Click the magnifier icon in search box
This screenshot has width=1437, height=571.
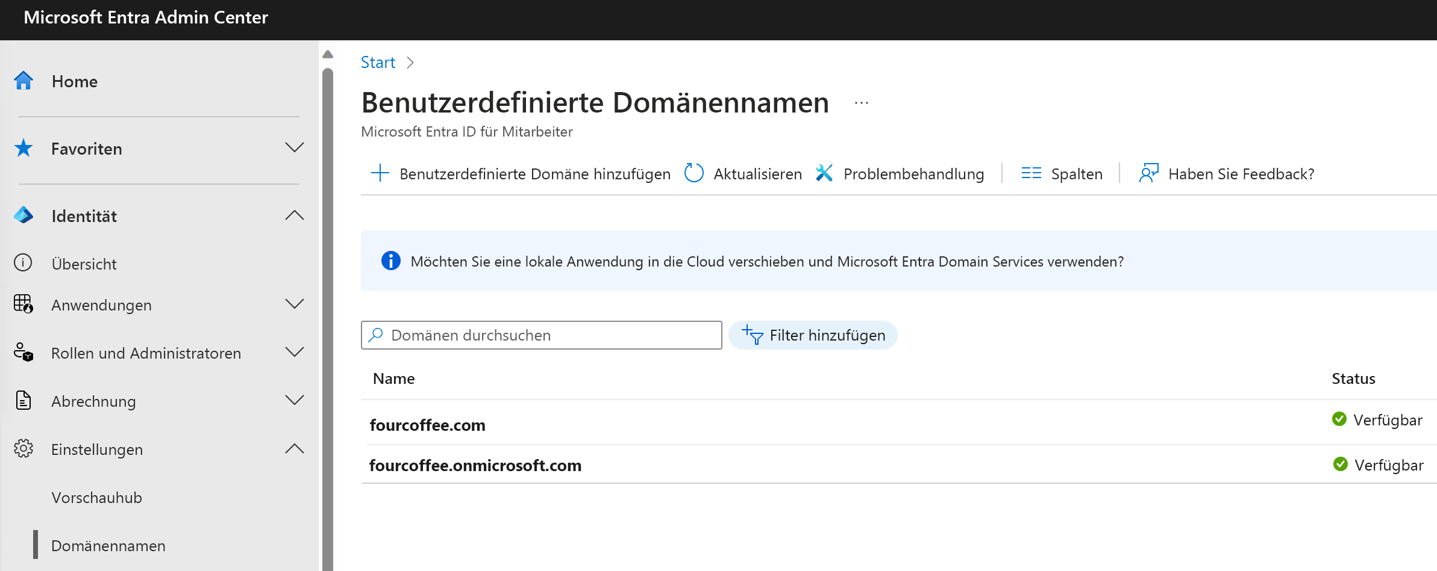(x=377, y=335)
